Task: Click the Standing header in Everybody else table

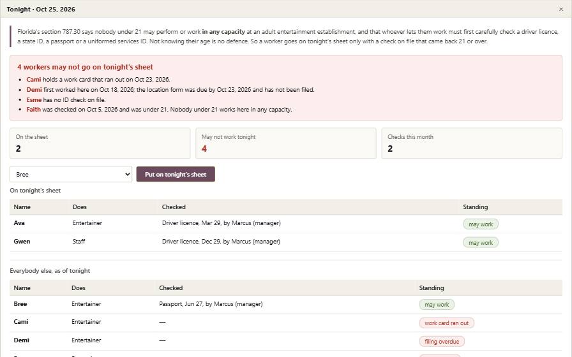Action: [x=432, y=288]
